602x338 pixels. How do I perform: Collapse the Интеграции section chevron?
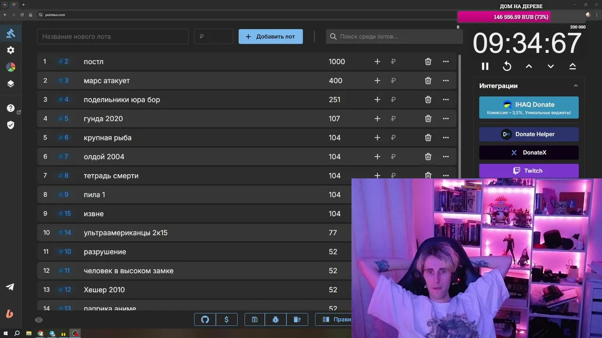(x=576, y=86)
